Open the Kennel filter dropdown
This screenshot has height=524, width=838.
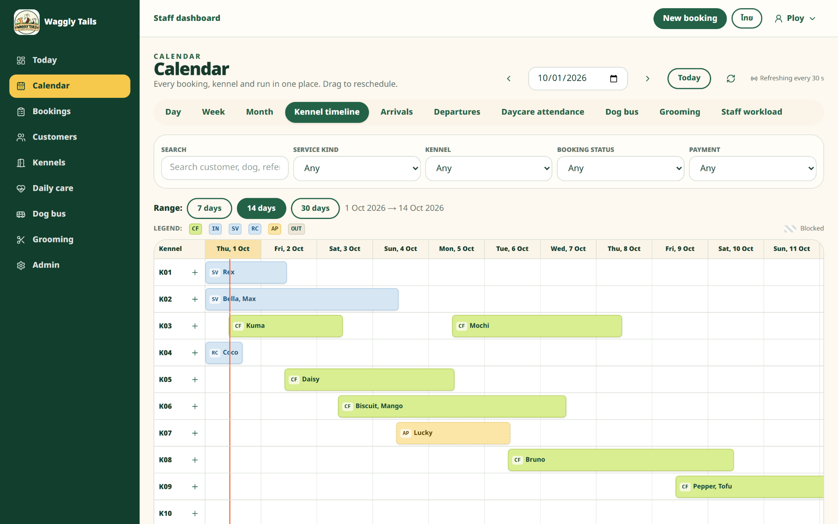[x=489, y=168]
